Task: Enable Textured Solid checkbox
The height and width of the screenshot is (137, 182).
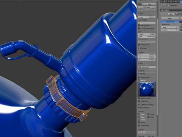Action: pos(139,78)
